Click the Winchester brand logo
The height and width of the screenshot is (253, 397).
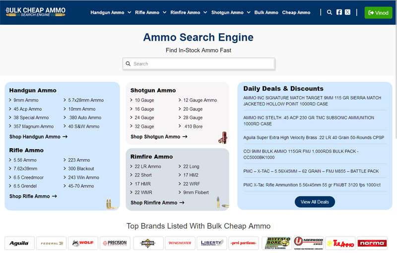click(x=180, y=243)
